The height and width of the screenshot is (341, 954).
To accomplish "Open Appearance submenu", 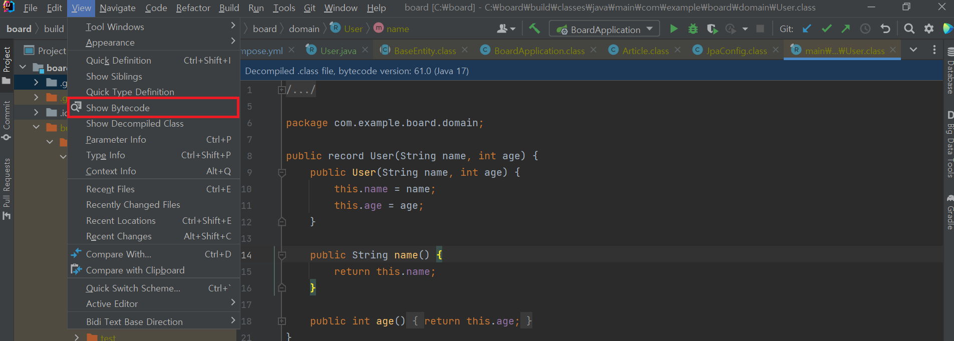I will point(153,43).
